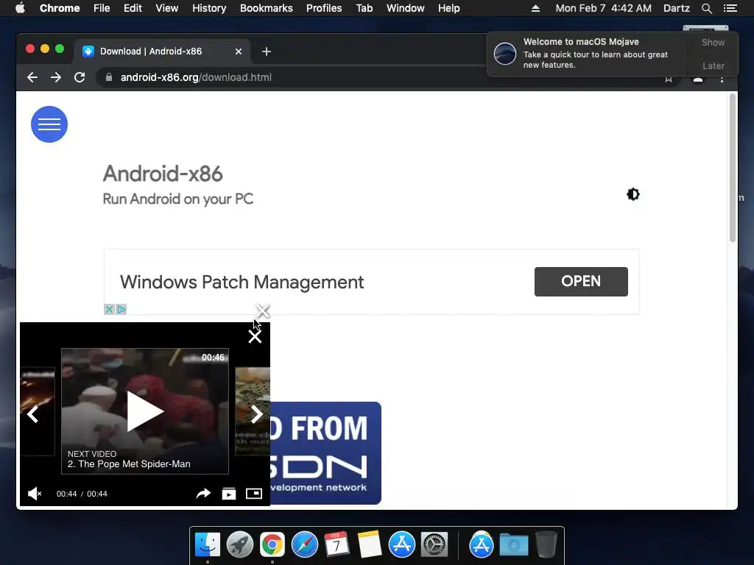The image size is (754, 565).
Task: Open Google Chrome from the Dock
Action: pyautogui.click(x=272, y=544)
